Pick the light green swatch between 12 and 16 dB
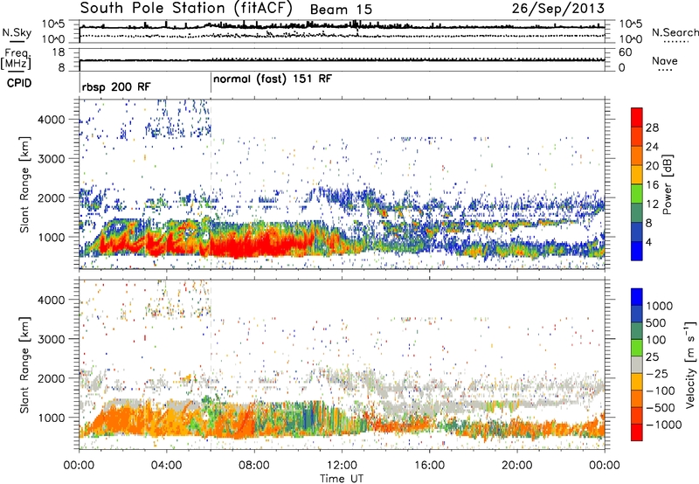Viewport: 699px width, 484px height. click(x=637, y=193)
